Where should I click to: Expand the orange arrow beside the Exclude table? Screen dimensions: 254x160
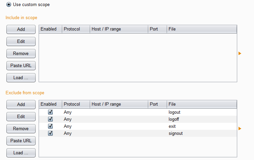click(x=240, y=128)
